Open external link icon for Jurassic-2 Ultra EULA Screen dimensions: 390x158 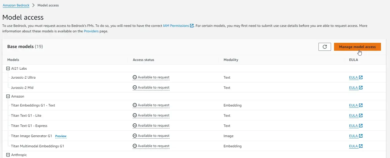(x=361, y=77)
